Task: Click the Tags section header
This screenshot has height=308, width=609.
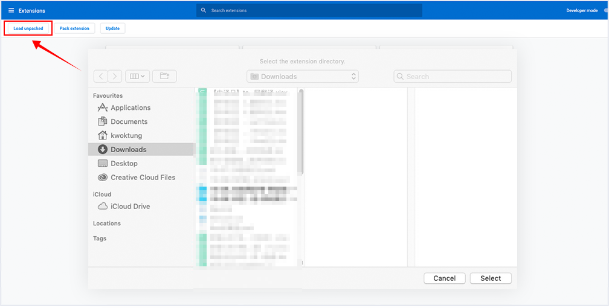Action: 100,239
